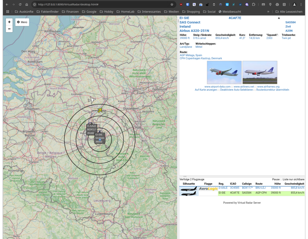Open the browser three-dot menu

[301, 4]
